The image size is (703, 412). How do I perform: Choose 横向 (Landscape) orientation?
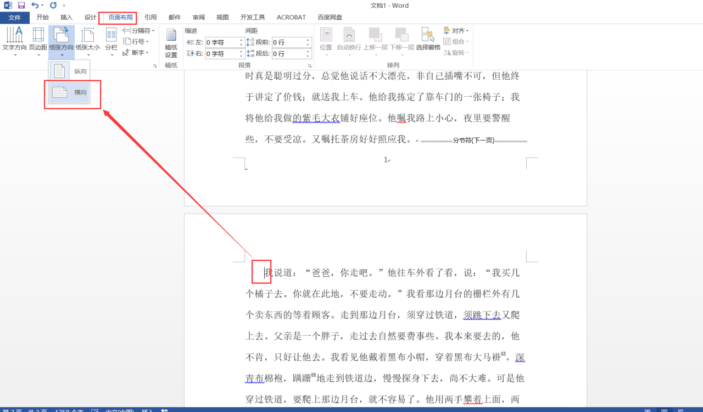(x=70, y=92)
